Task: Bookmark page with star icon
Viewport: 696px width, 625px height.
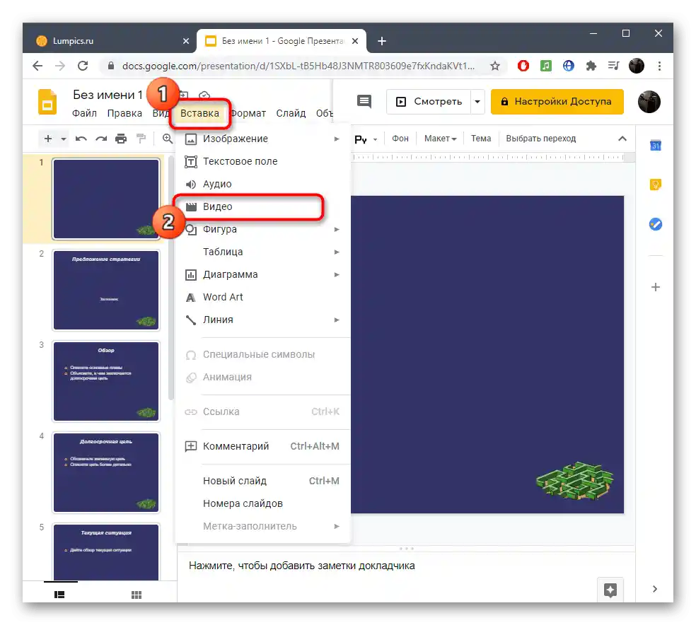Action: click(495, 66)
